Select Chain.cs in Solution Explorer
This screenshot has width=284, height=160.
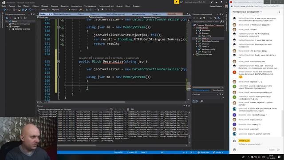205,44
